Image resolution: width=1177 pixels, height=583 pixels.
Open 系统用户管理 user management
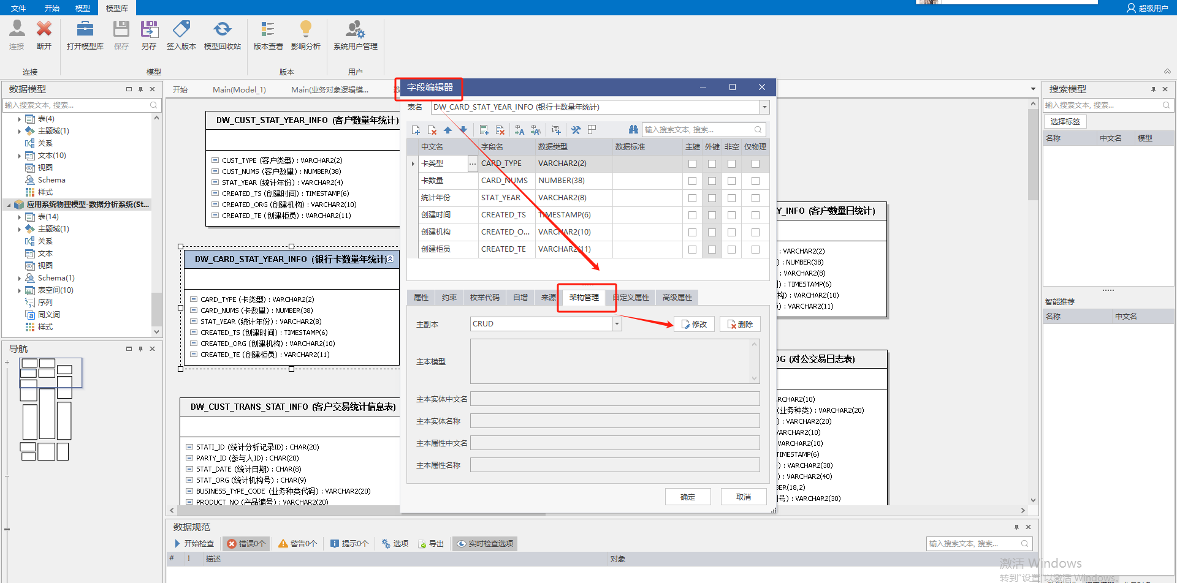click(356, 35)
